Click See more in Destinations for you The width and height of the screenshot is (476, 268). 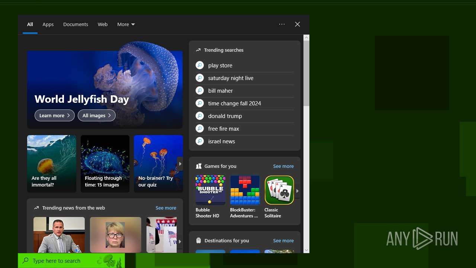click(283, 241)
